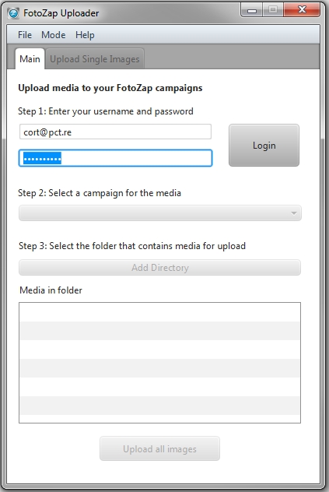Click the Upload media to FotoZap campaigns heading
The height and width of the screenshot is (492, 329).
click(110, 88)
